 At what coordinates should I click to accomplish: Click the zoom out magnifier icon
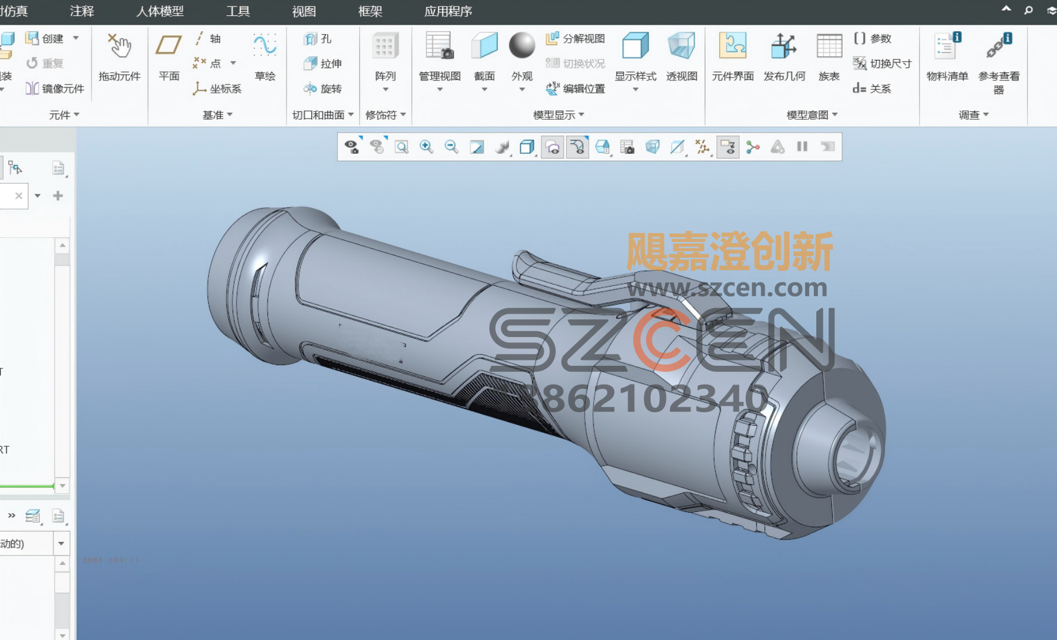[452, 147]
